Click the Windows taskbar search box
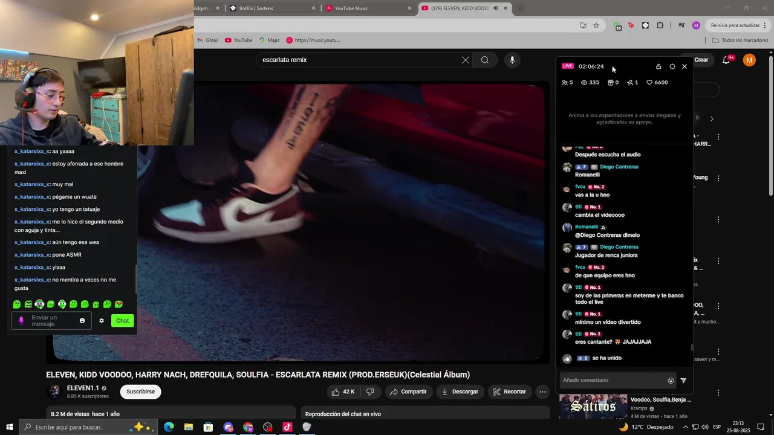 tap(89, 427)
